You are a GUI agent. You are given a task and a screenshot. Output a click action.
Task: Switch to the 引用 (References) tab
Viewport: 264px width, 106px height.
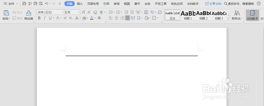point(106,4)
